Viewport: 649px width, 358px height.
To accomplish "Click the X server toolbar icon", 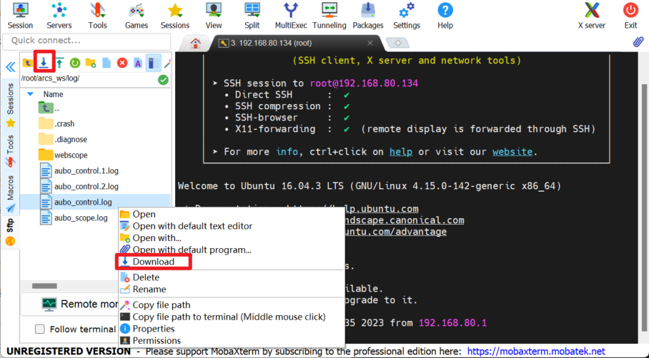I will click(592, 16).
